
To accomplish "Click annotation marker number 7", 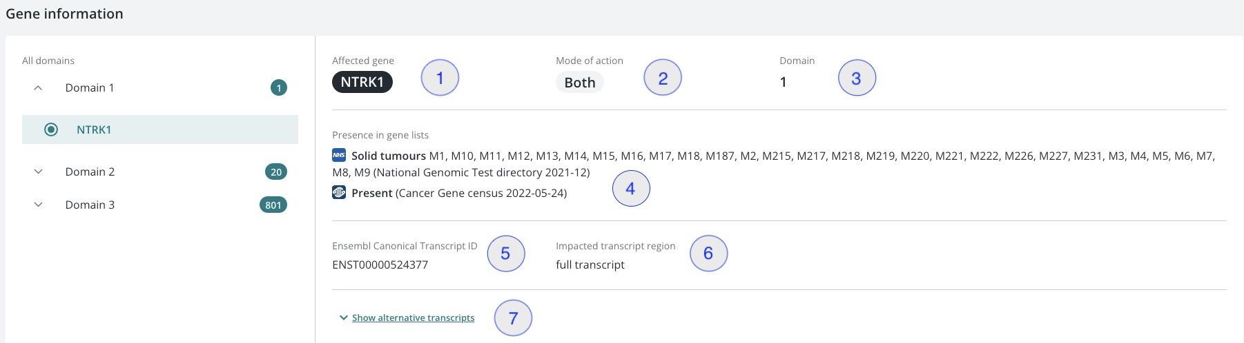I will 513,318.
